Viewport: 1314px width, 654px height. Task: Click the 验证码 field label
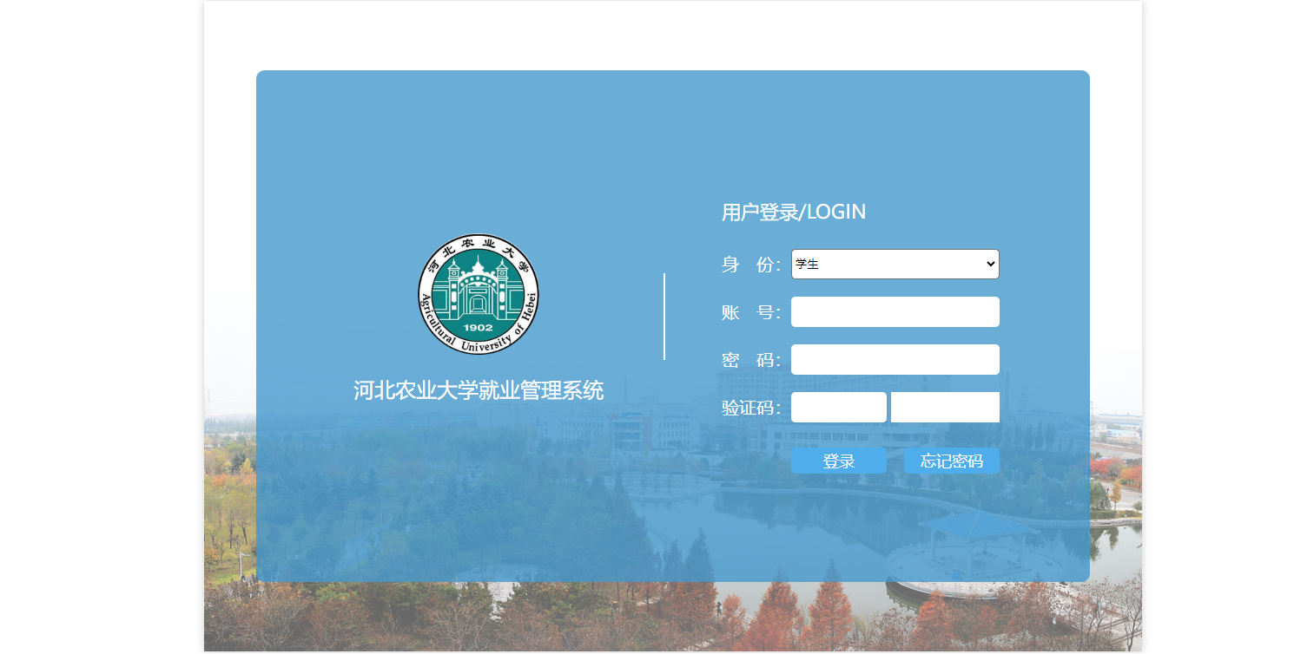pyautogui.click(x=750, y=409)
